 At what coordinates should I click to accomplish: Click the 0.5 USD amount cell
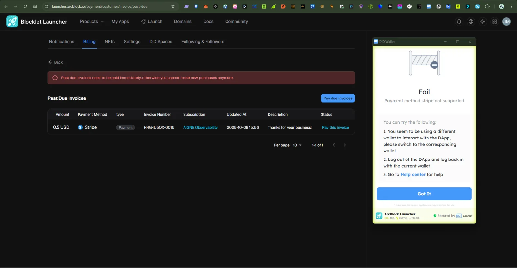61,127
